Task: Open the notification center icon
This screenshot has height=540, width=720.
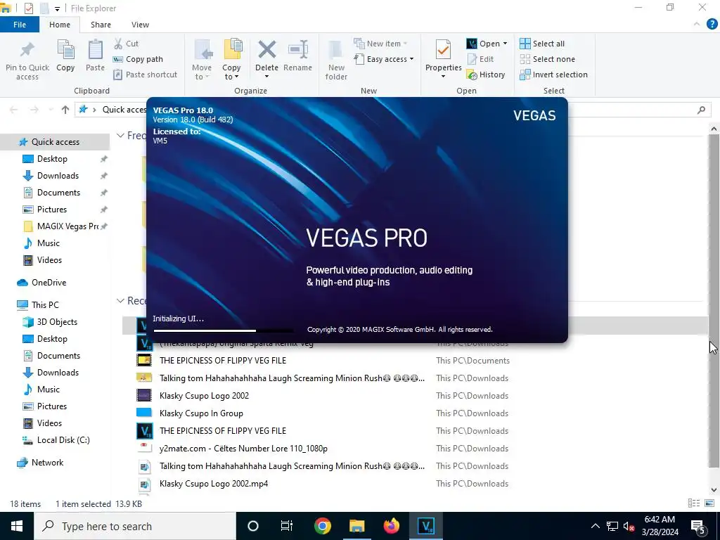Action: click(x=698, y=526)
